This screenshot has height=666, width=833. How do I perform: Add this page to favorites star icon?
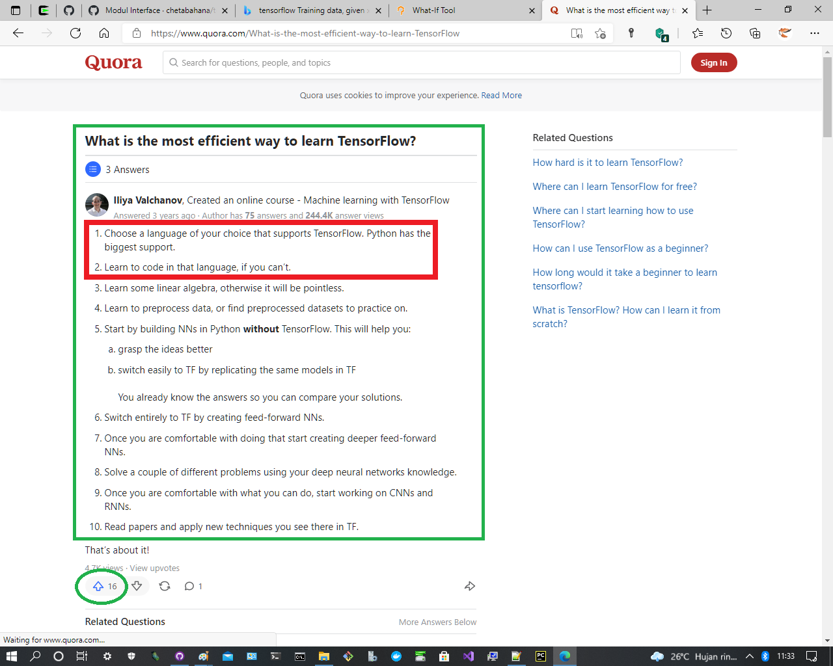click(600, 33)
